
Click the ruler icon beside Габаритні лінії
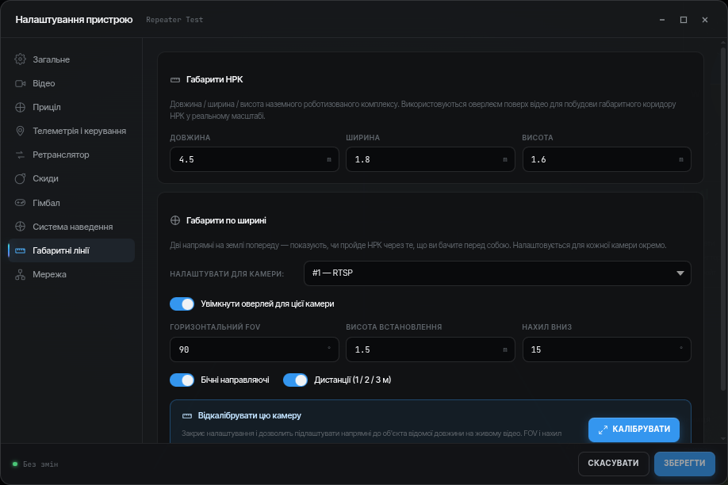coord(20,250)
